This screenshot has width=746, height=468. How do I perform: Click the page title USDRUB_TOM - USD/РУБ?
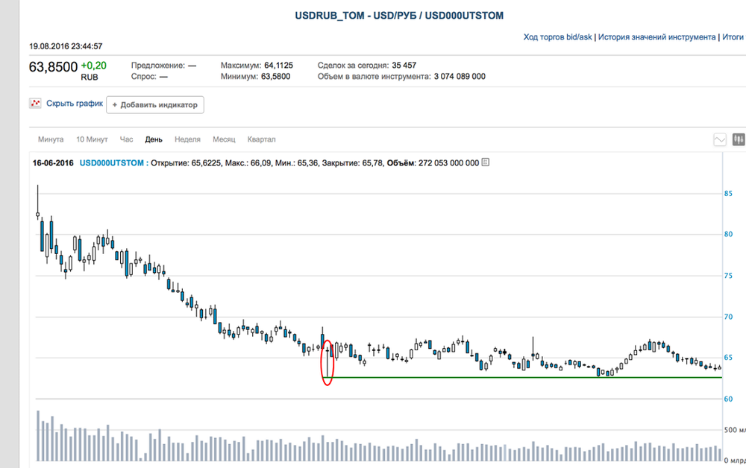[x=398, y=16]
